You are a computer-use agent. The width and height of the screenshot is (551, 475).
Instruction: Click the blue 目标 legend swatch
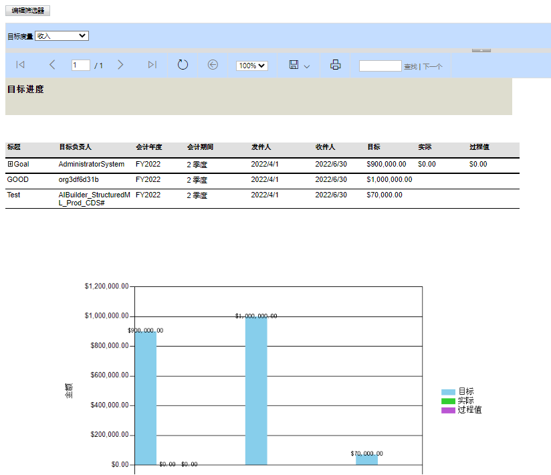coord(448,392)
